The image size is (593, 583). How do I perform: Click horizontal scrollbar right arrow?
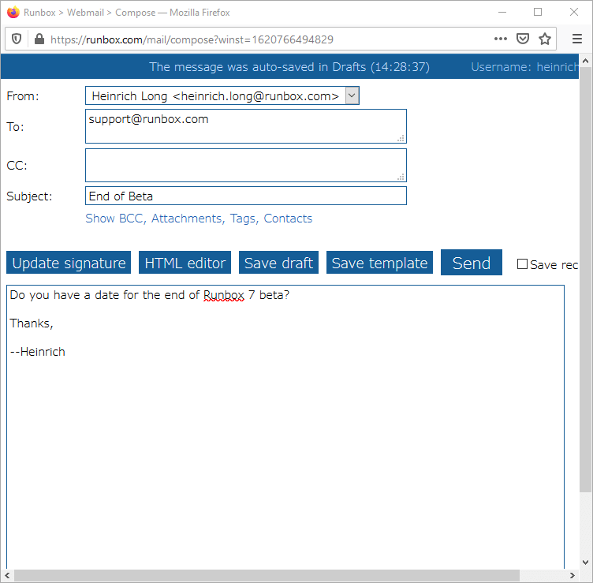tap(572, 575)
